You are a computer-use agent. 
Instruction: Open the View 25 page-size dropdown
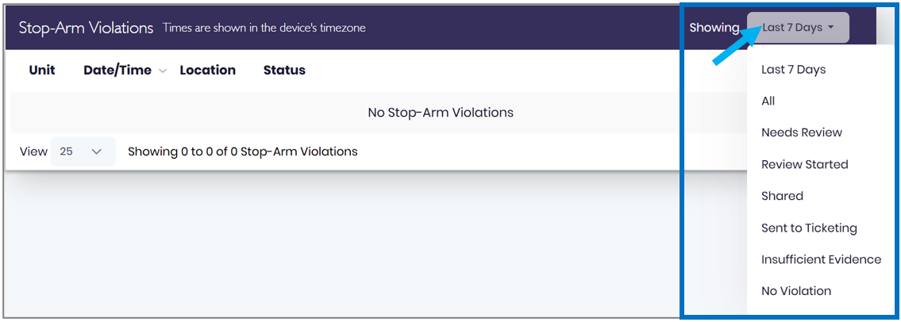83,151
